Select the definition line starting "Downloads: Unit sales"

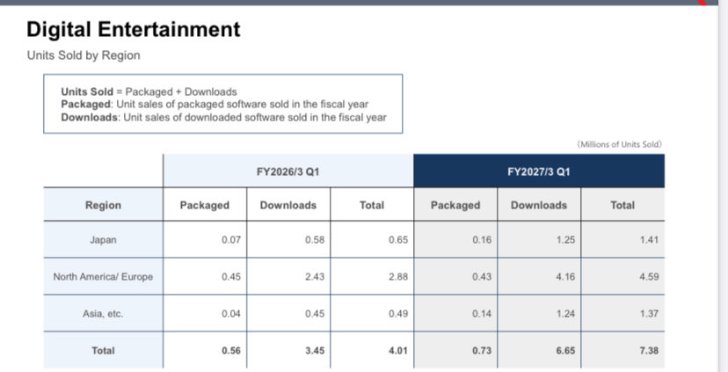(x=223, y=117)
